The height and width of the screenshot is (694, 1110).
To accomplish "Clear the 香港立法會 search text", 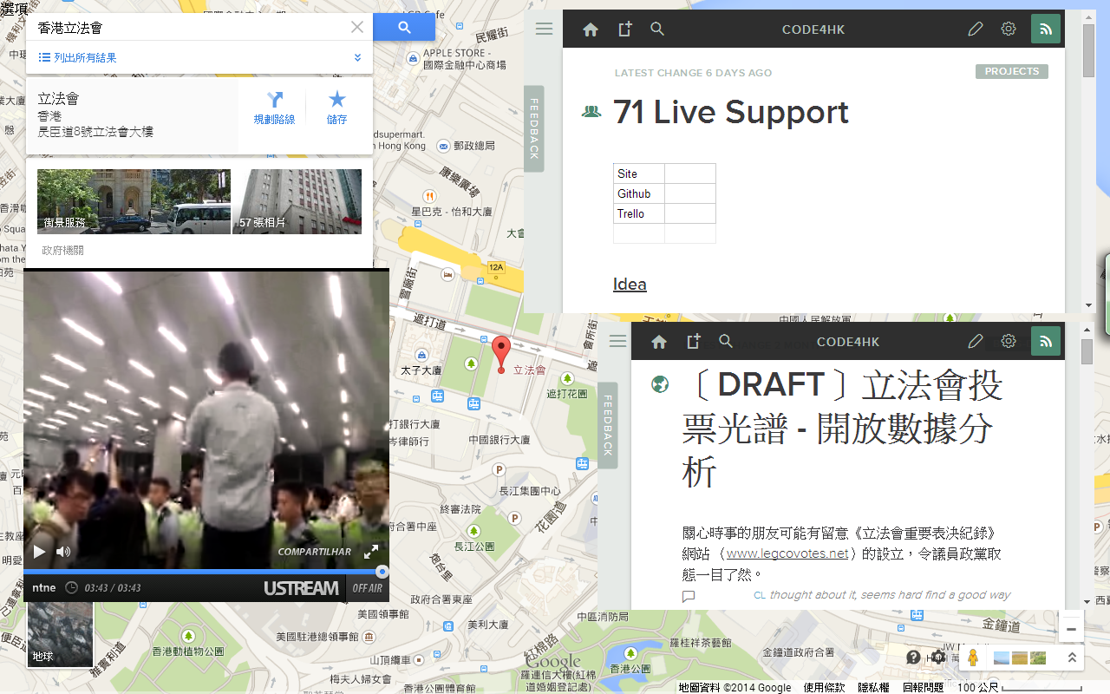I will (x=357, y=28).
